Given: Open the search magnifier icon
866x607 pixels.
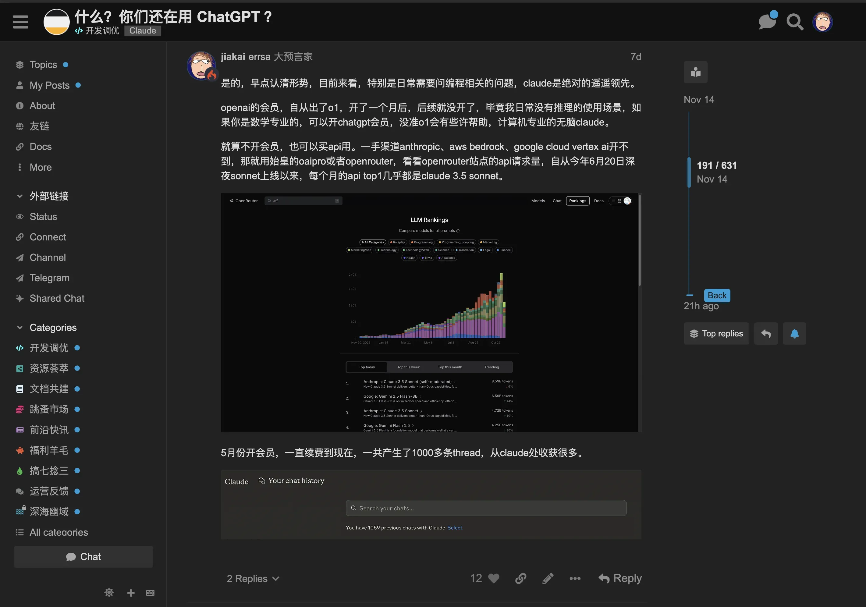Looking at the screenshot, I should 794,22.
